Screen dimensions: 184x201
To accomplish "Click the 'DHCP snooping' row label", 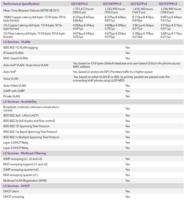I will coord(14,197).
